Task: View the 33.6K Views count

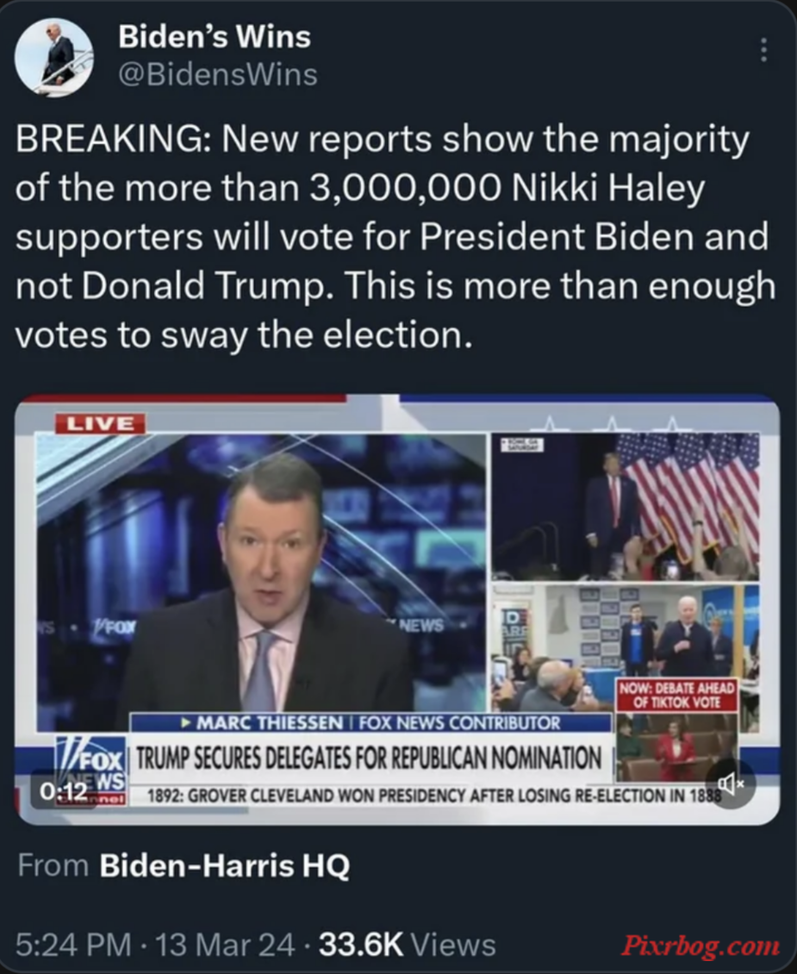Action: click(408, 945)
